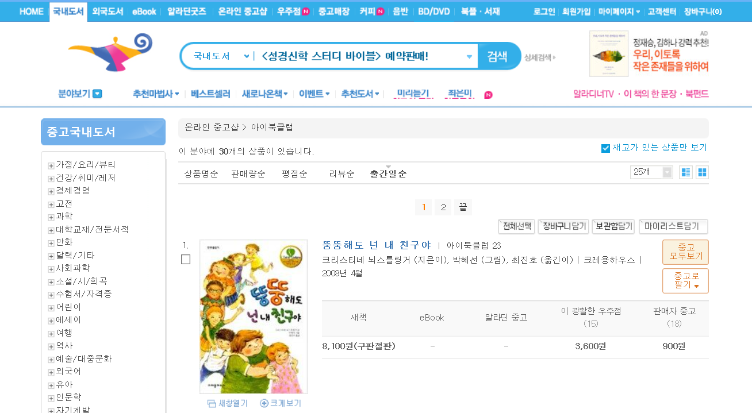
Task: Expand 달력/기타 category
Action: coord(51,256)
